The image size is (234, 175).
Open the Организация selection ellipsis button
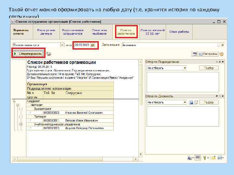[219, 45]
